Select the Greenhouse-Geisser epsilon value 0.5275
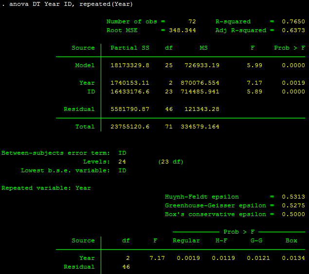 (x=293, y=206)
